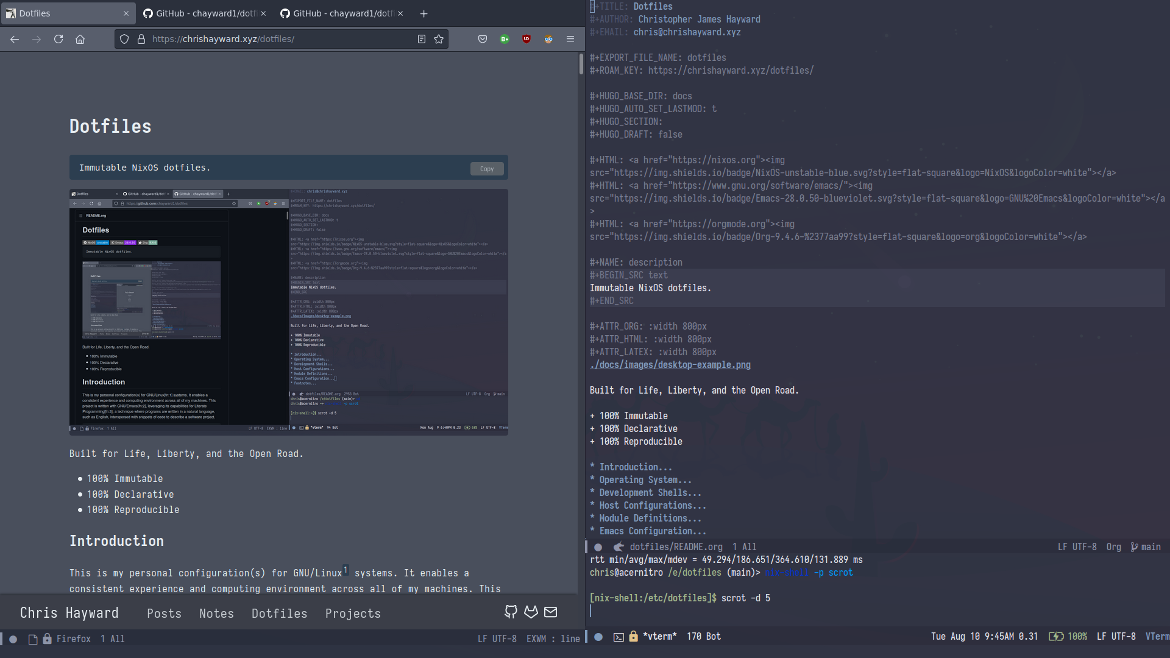Click the Git branch indicator 'main'
The width and height of the screenshot is (1170, 658).
pos(1149,547)
